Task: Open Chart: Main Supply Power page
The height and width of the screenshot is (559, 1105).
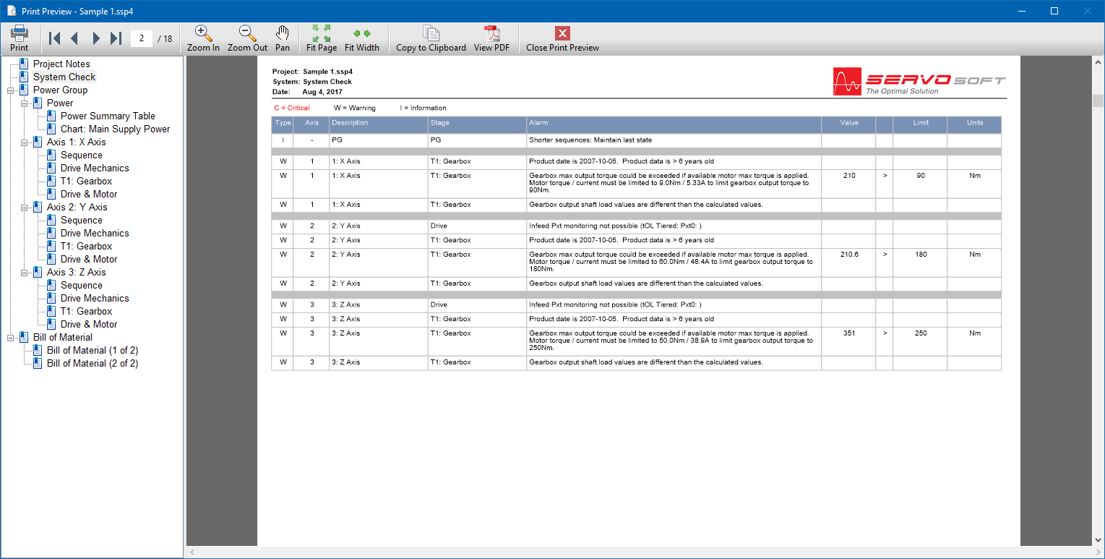Action: point(115,129)
